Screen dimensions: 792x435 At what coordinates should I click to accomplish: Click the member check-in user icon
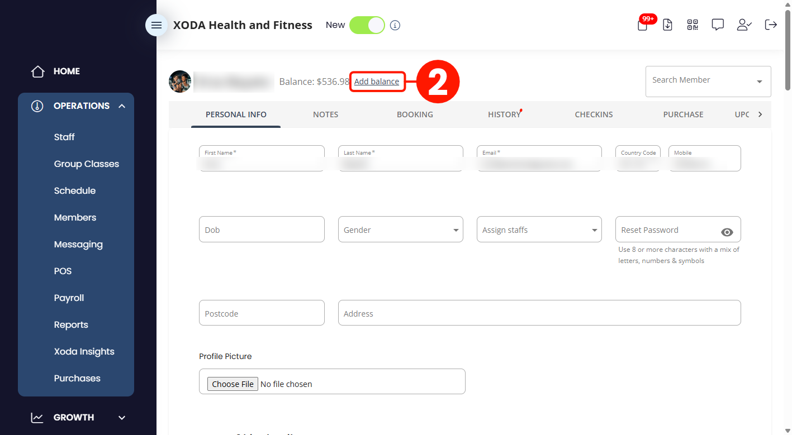(744, 25)
